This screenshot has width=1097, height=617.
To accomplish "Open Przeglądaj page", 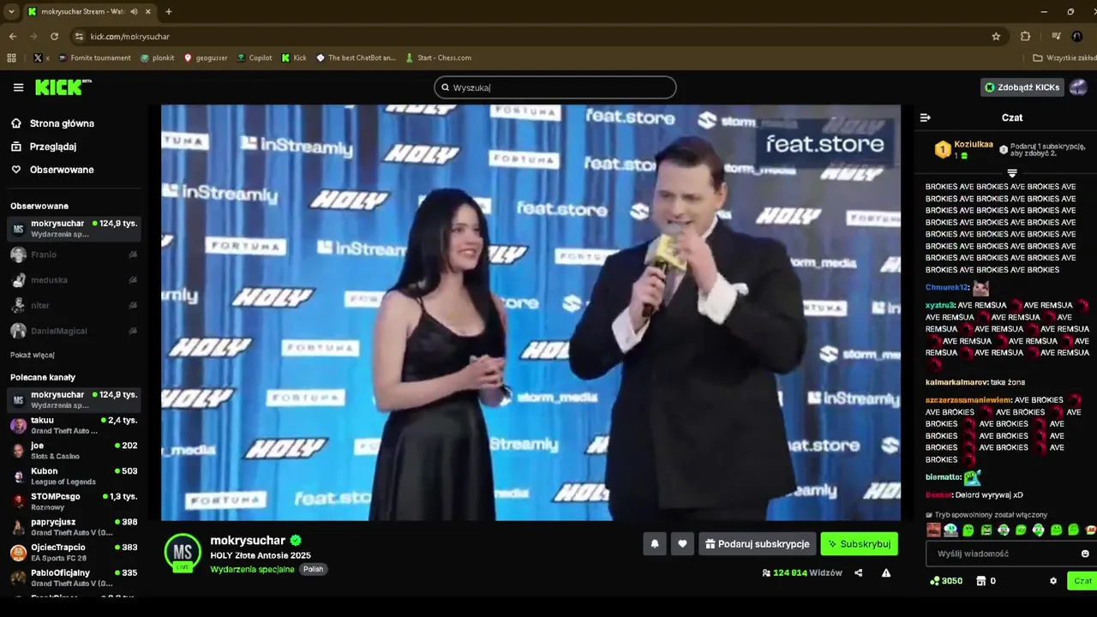I will pyautogui.click(x=45, y=147).
